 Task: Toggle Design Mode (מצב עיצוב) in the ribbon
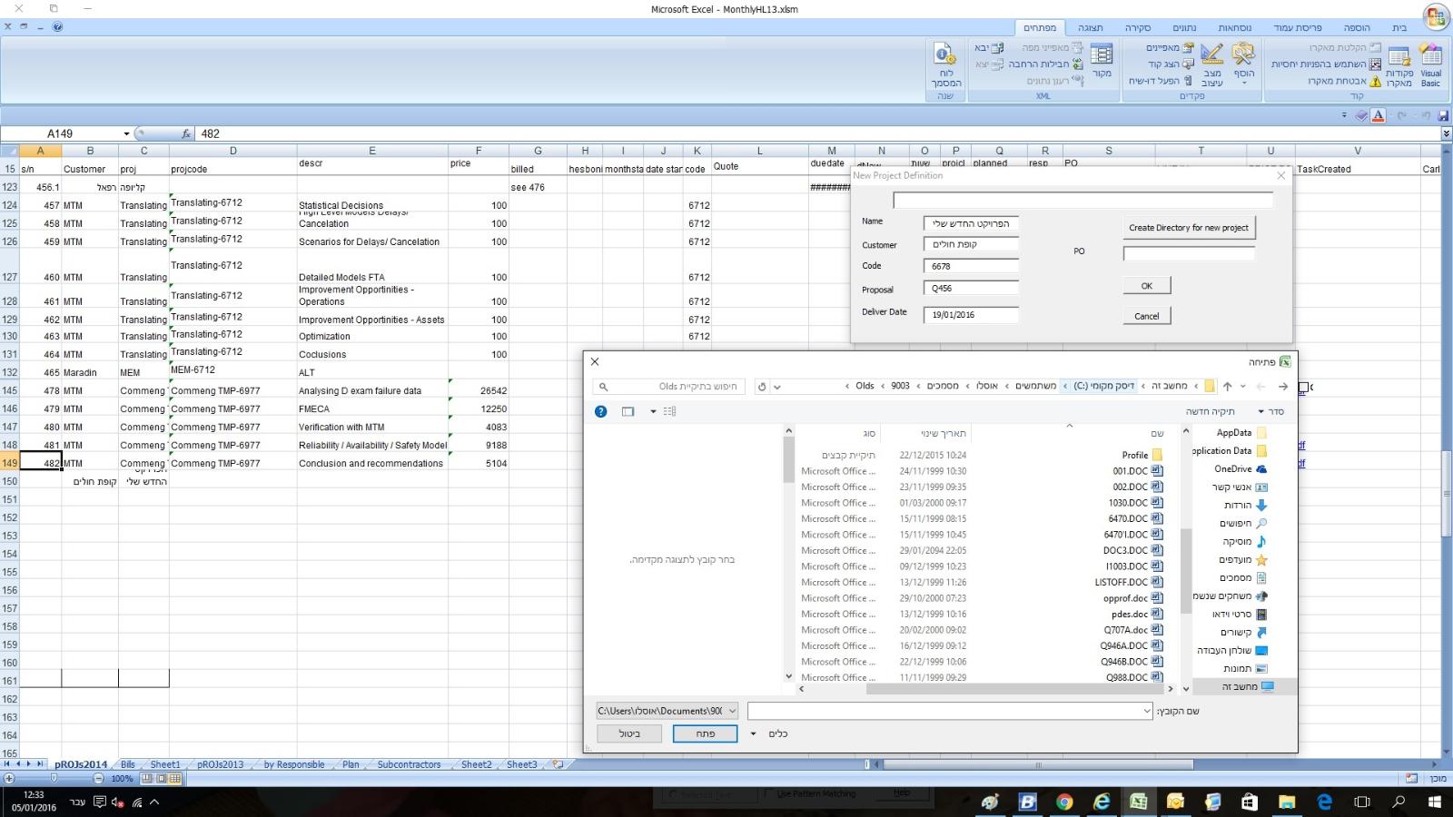[1212, 64]
